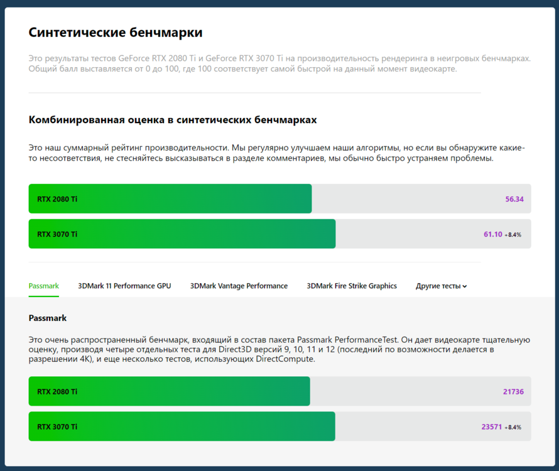Expand the Другие тесты dropdown
Image resolution: width=559 pixels, height=471 pixels.
coord(441,286)
